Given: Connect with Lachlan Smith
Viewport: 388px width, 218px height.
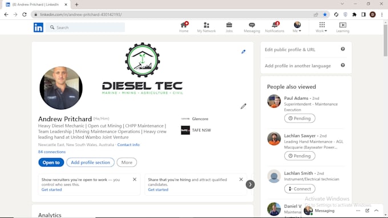Looking at the screenshot, I should click(x=300, y=189).
